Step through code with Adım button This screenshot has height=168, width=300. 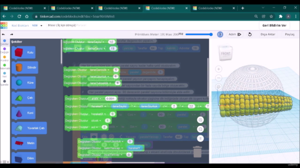pyautogui.click(x=235, y=34)
